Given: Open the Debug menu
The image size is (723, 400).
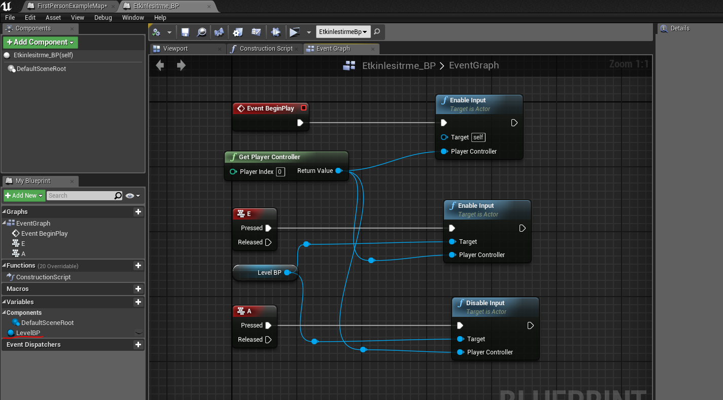Looking at the screenshot, I should point(103,17).
